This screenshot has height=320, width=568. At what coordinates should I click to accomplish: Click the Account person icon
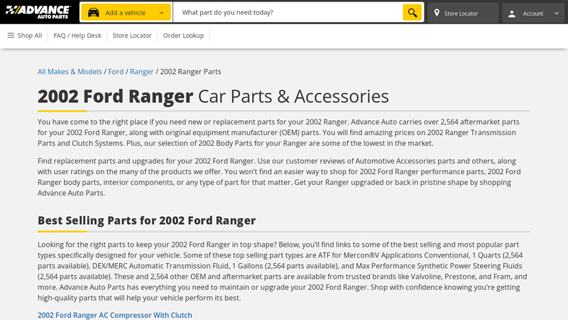coord(511,14)
